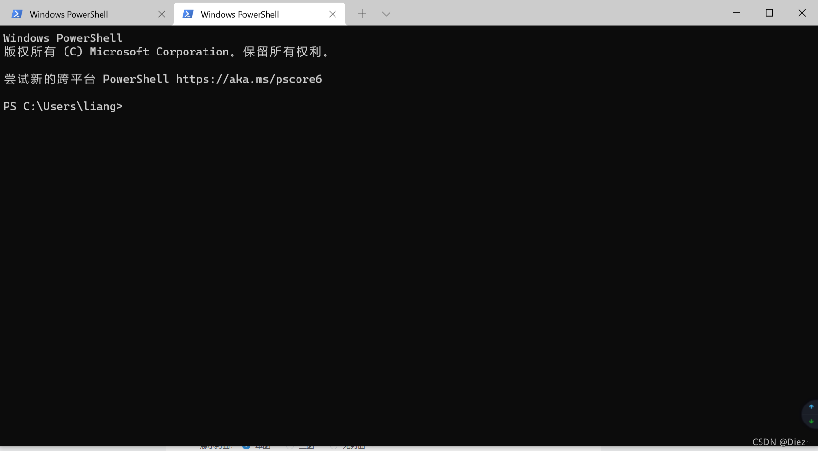818x451 pixels.
Task: Click the green download arrow in floating widget
Action: pos(811,421)
